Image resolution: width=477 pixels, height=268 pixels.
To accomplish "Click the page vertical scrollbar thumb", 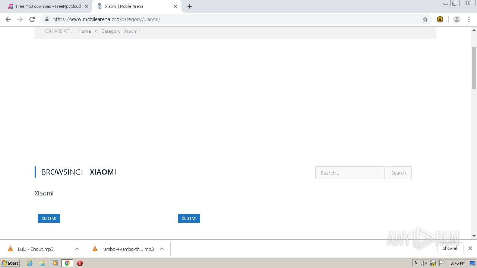I will coord(474,68).
